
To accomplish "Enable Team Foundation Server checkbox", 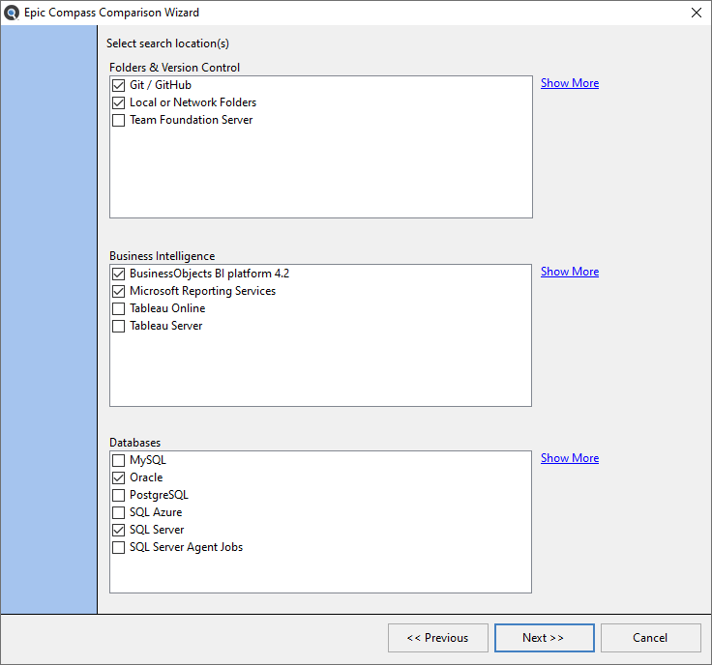I will coord(119,120).
